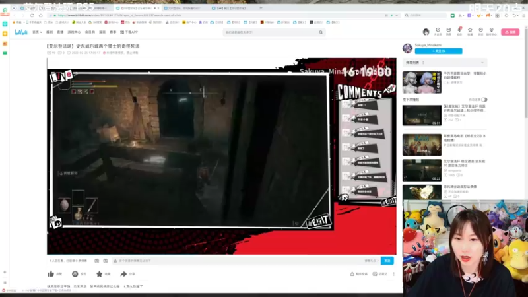
Task: Click the bilibili search magnifier icon
Action: 321,32
